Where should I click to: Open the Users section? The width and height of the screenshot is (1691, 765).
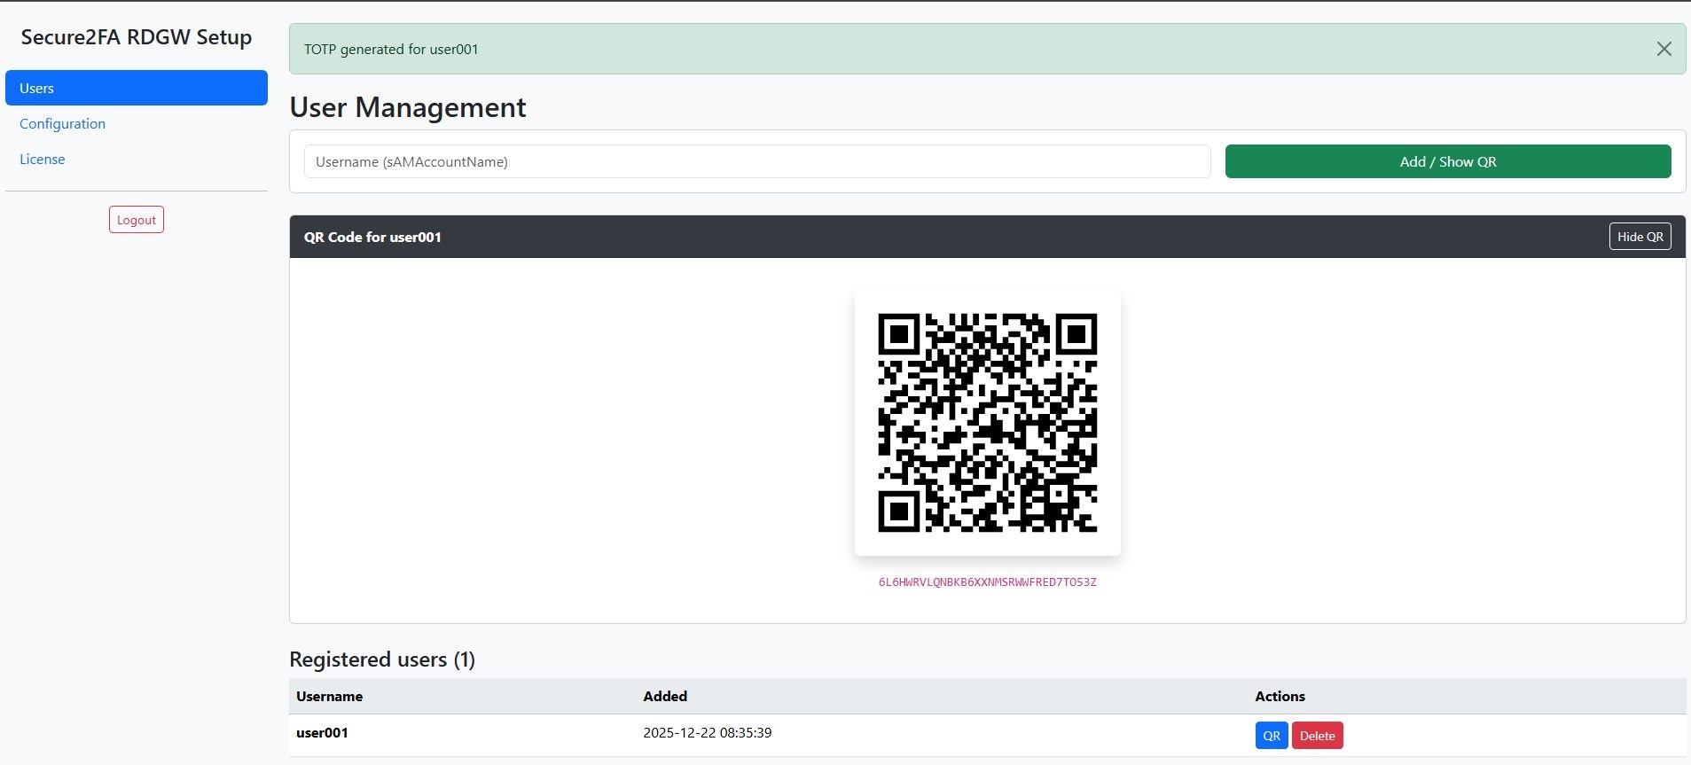pos(136,88)
